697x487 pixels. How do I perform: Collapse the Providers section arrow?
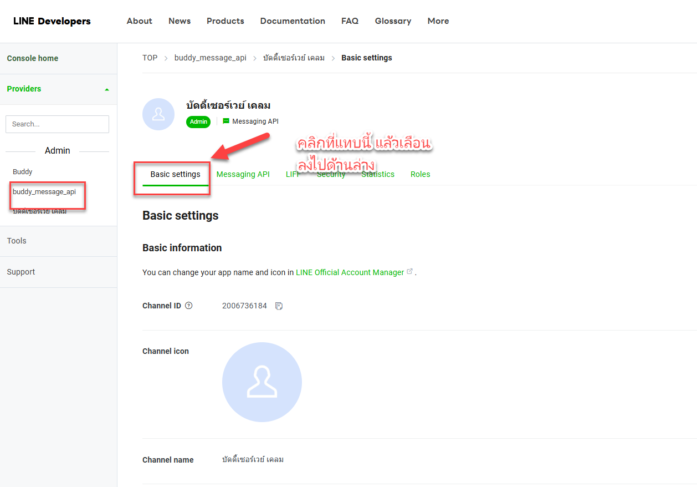tap(107, 89)
